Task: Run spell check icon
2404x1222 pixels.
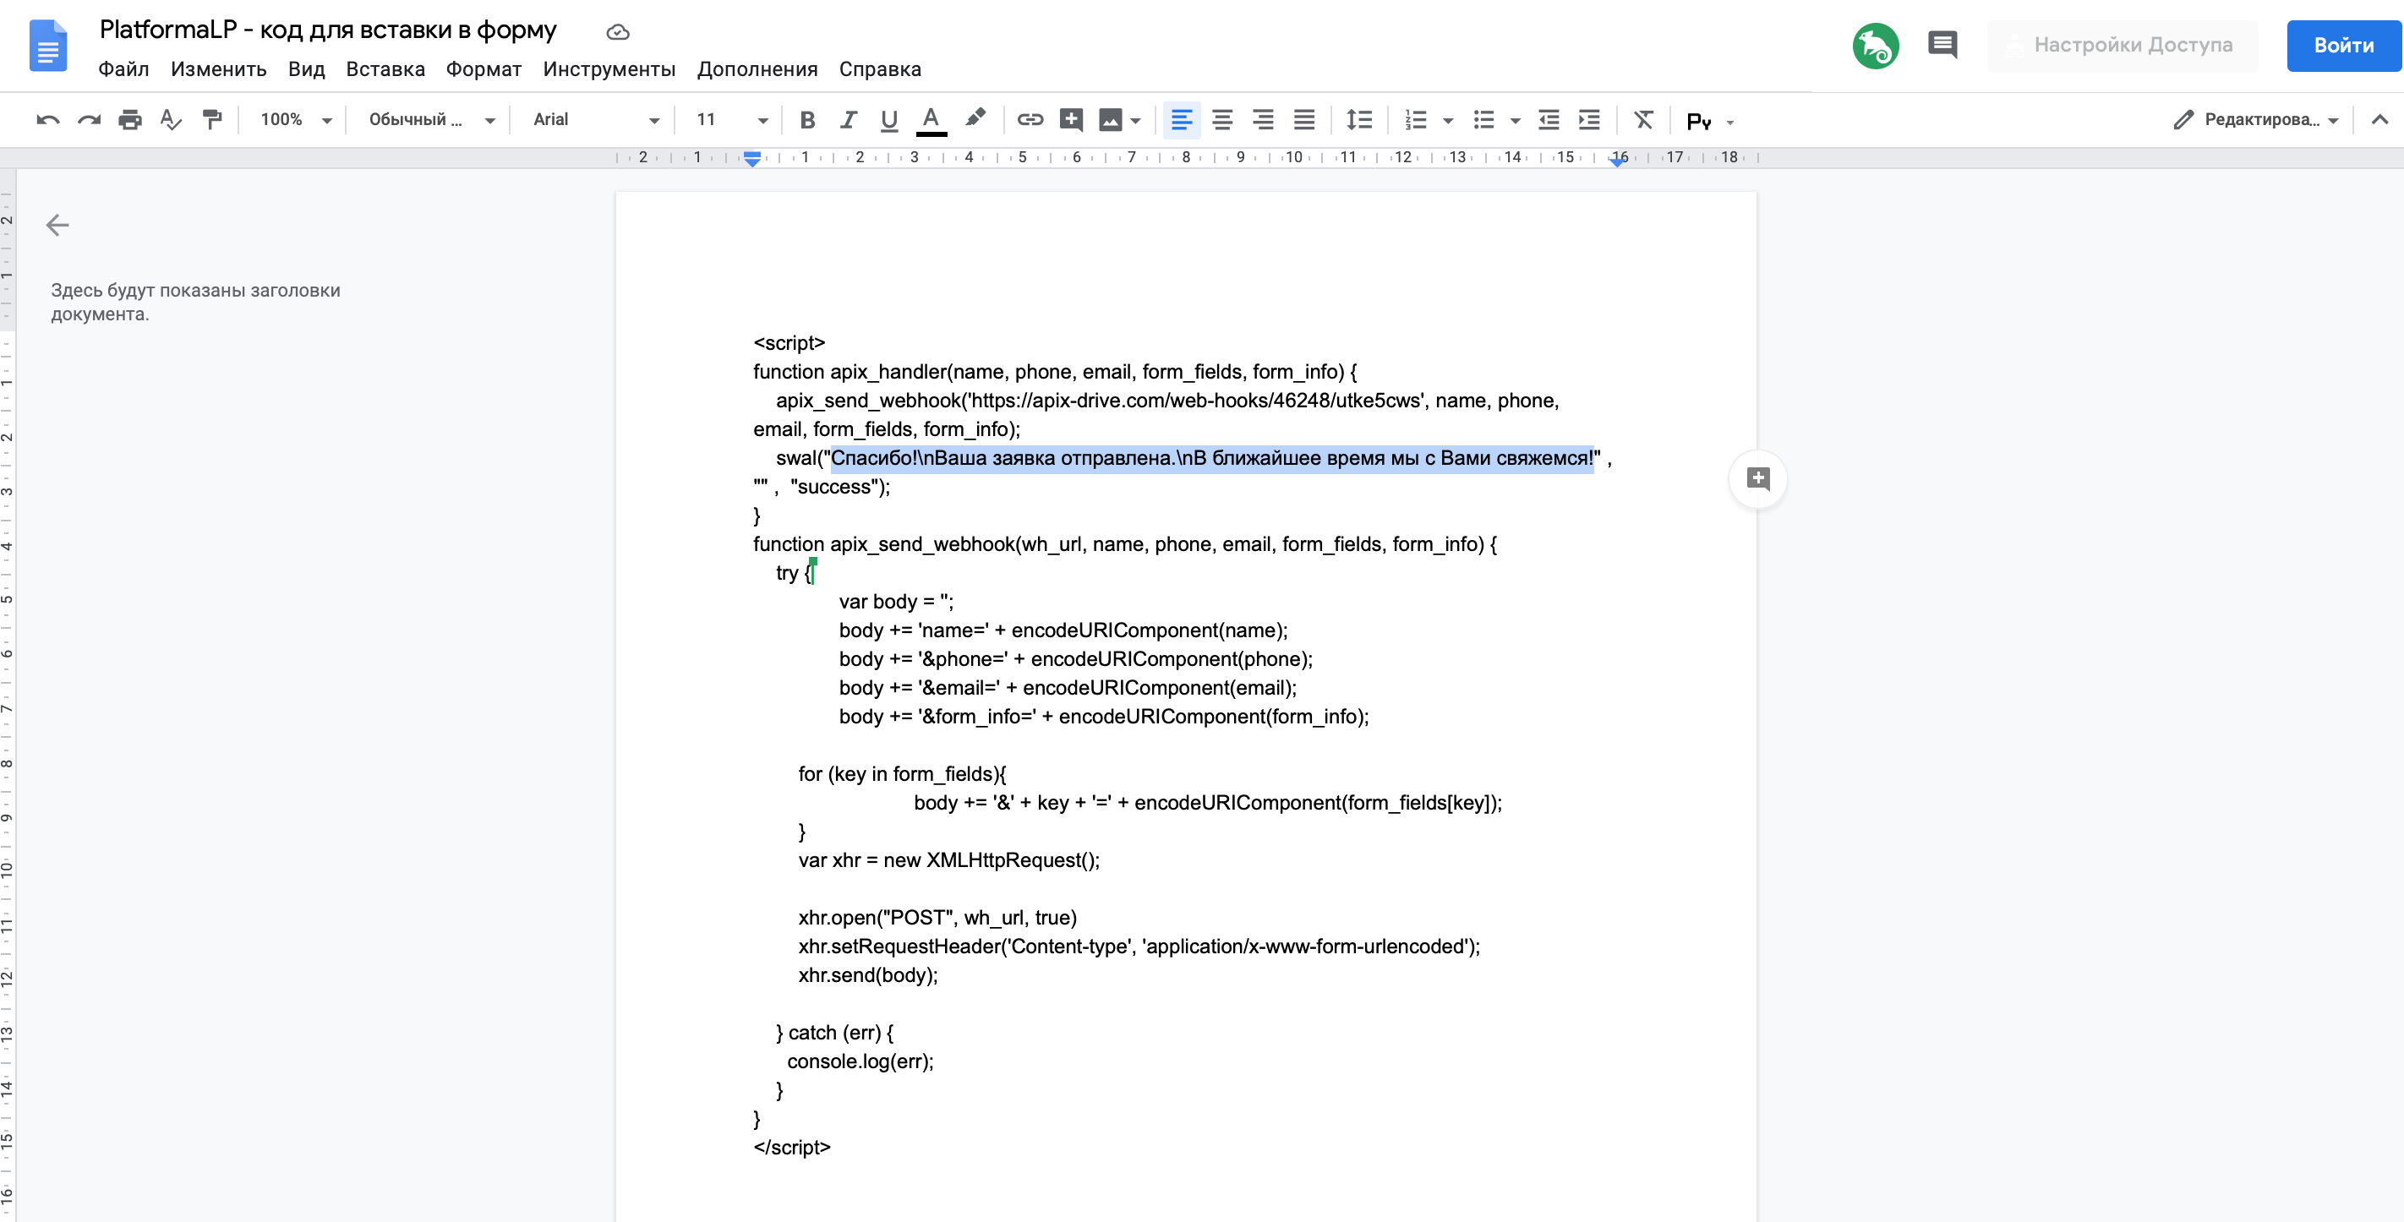Action: (171, 119)
